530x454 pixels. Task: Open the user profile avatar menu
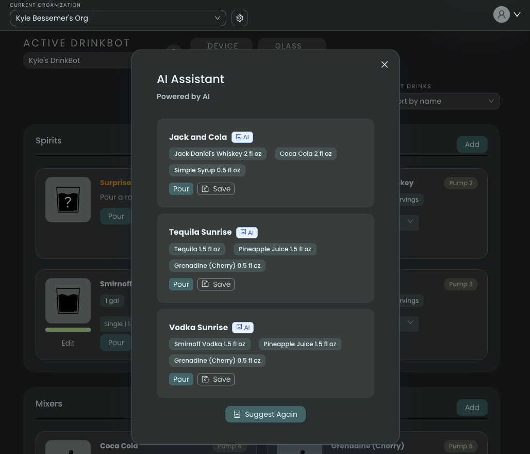pyautogui.click(x=501, y=14)
